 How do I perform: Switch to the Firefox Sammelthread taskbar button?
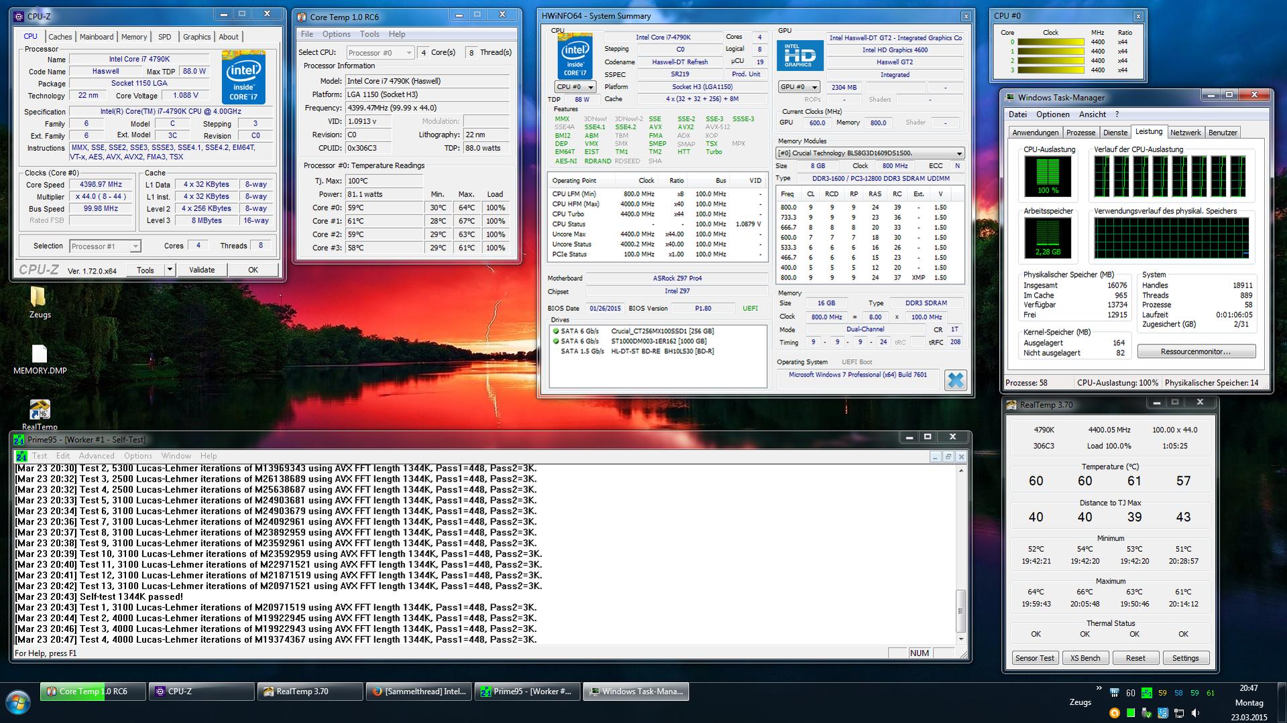click(x=419, y=692)
